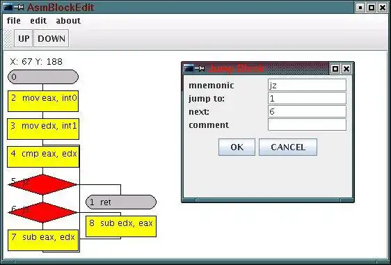Select the gray 1 ret block
Image resolution: width=391 pixels, height=265 pixels.
pyautogui.click(x=121, y=202)
